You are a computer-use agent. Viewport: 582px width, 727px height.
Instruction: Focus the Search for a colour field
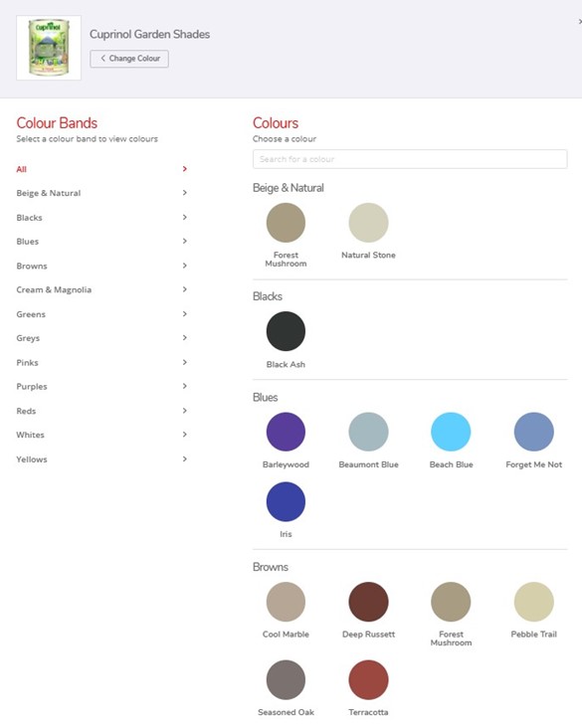click(410, 159)
